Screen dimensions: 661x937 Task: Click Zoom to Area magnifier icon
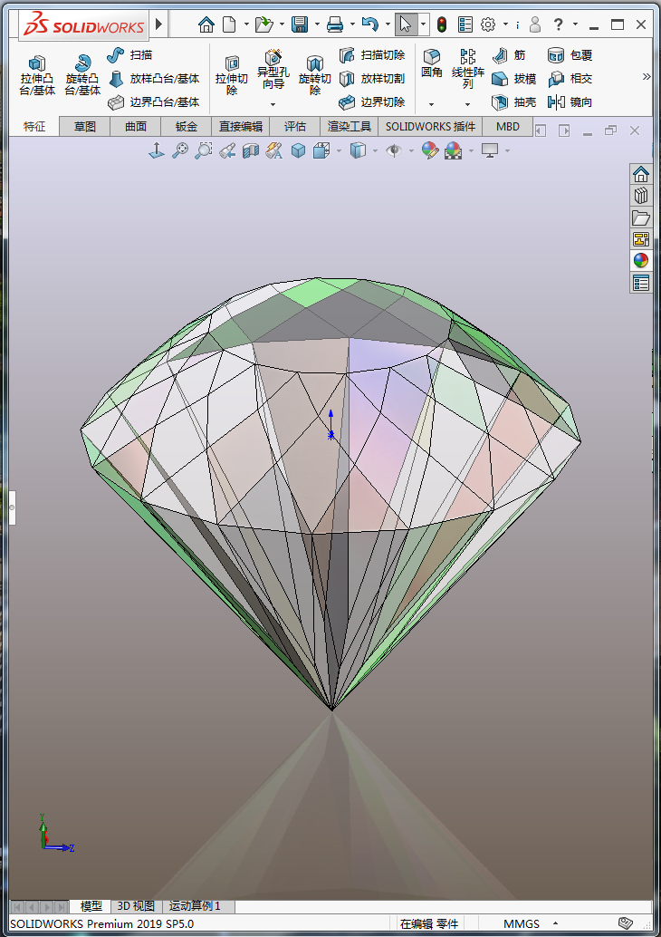click(204, 150)
